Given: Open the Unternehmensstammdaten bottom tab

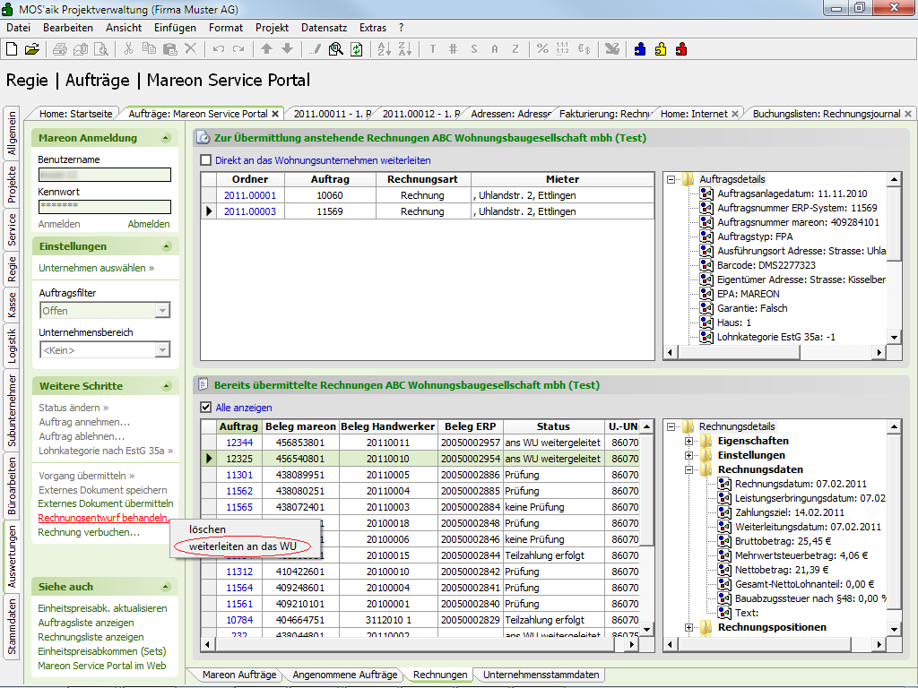Looking at the screenshot, I should (x=541, y=675).
